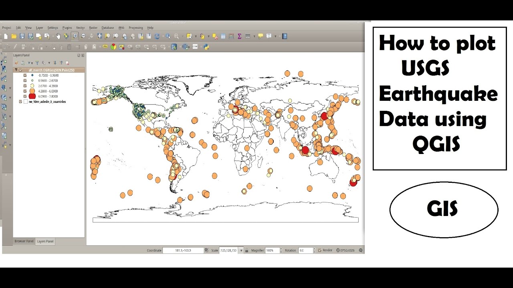Open dropdown arrow next to Text Annotation

(275, 36)
